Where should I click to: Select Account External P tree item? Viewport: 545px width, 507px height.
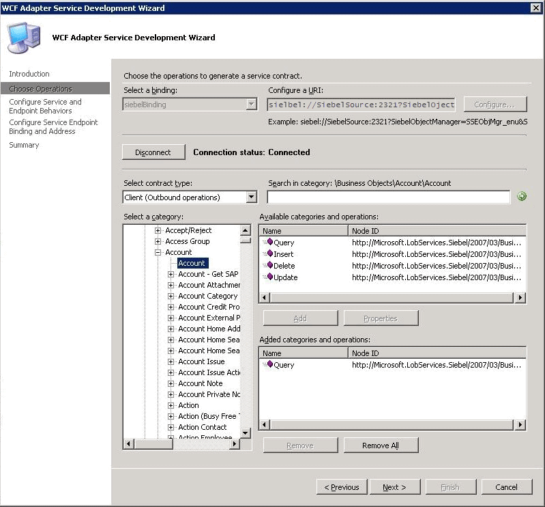(209, 318)
